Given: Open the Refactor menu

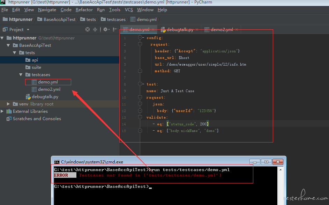Looking at the screenshot, I should [84, 10].
